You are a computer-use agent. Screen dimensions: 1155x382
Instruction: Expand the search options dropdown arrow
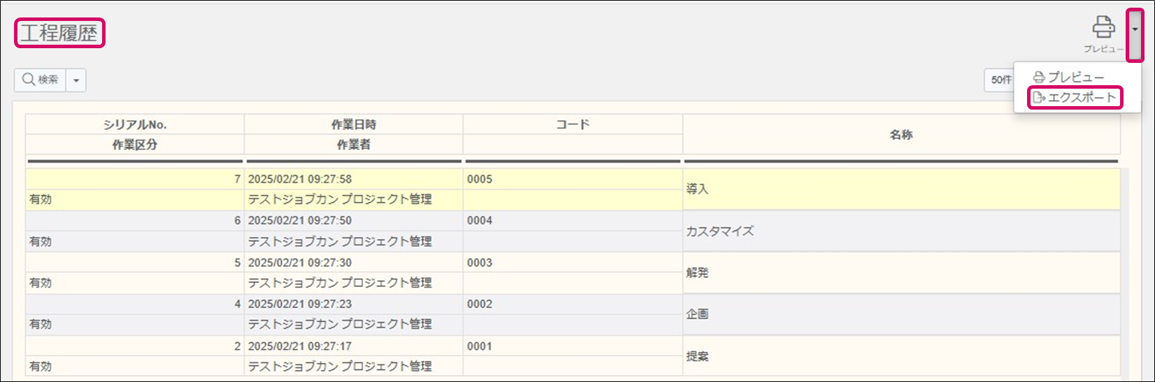(x=76, y=80)
